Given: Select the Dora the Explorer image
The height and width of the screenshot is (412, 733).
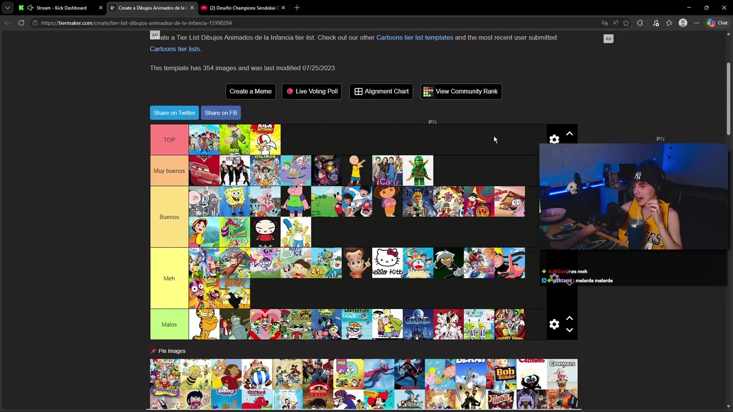Looking at the screenshot, I should [x=387, y=201].
